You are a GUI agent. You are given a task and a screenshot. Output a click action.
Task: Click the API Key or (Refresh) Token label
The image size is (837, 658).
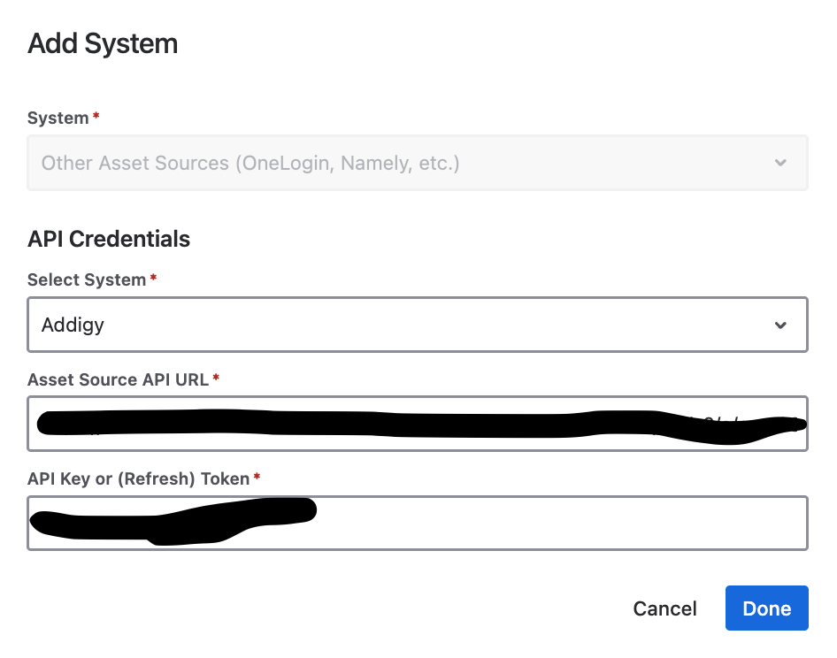(x=138, y=478)
